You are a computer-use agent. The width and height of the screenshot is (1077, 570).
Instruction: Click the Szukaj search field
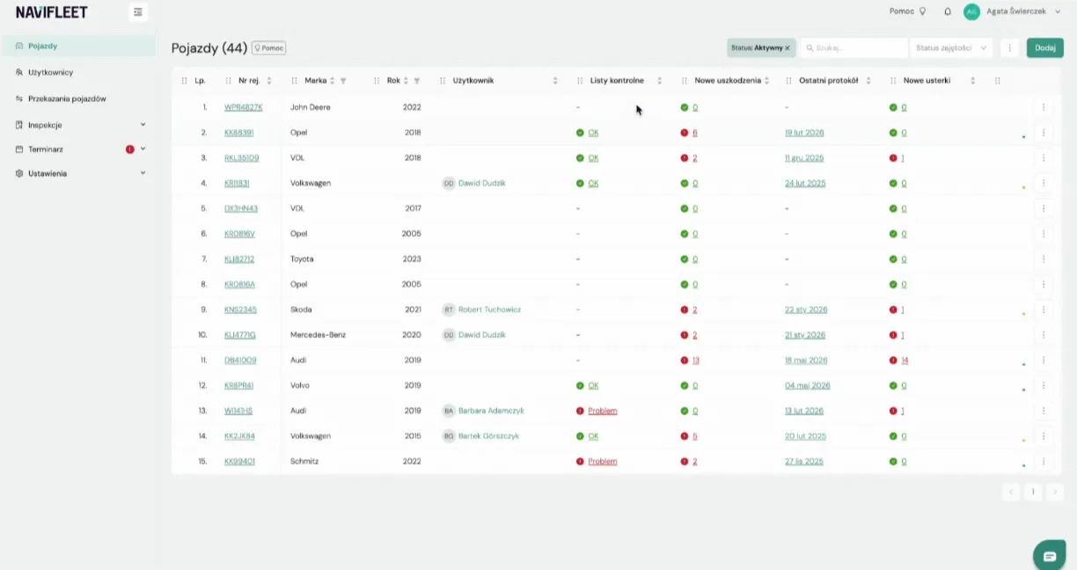click(854, 47)
